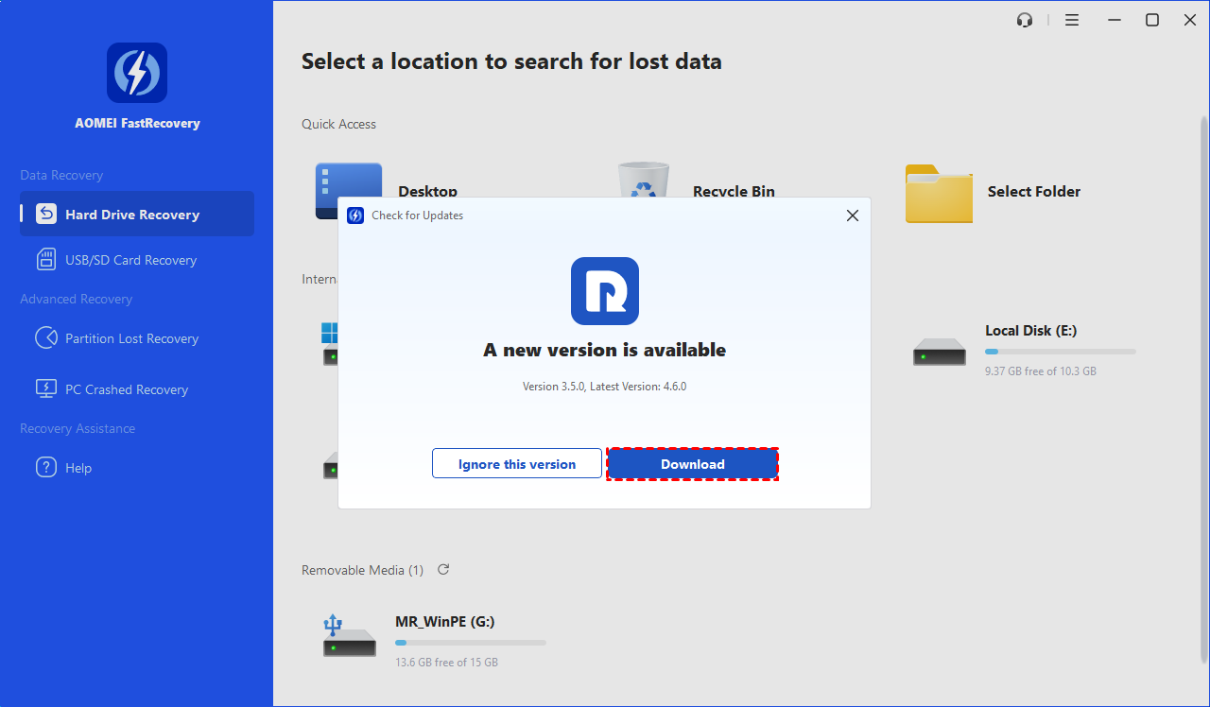Close the Check for Updates dialog
Screen dimensions: 1210x707
852,216
